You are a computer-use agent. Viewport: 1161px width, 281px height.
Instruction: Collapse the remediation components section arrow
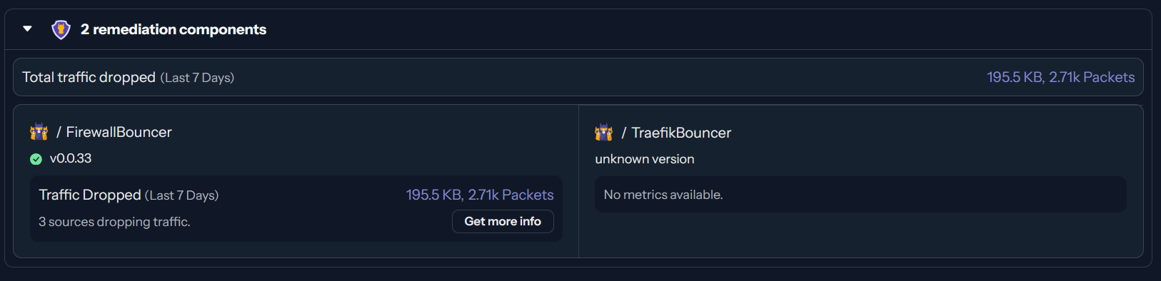tap(28, 29)
